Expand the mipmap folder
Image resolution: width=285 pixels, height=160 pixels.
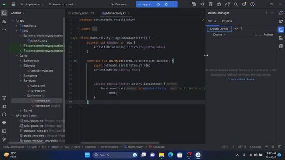pyautogui.click(x=21, y=76)
